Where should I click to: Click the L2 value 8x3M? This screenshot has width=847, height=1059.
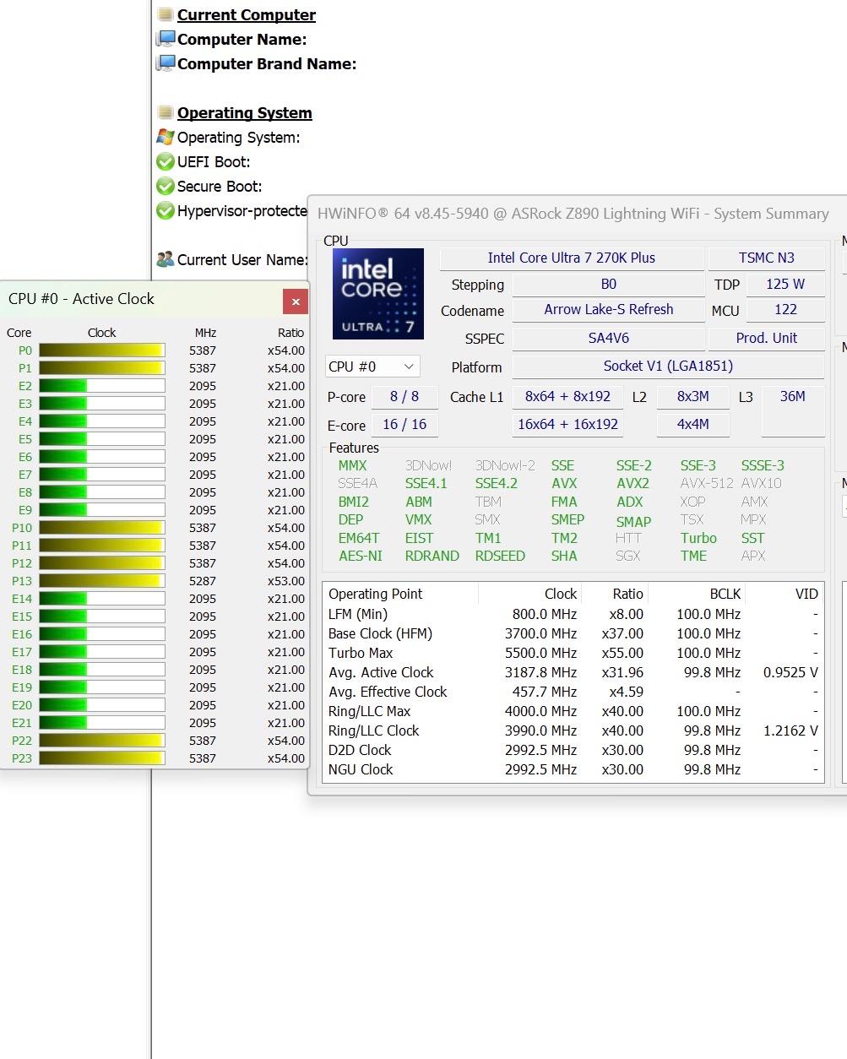point(692,397)
